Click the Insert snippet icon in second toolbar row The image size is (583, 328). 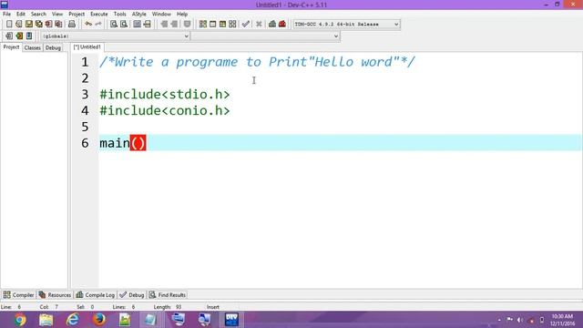pos(9,36)
